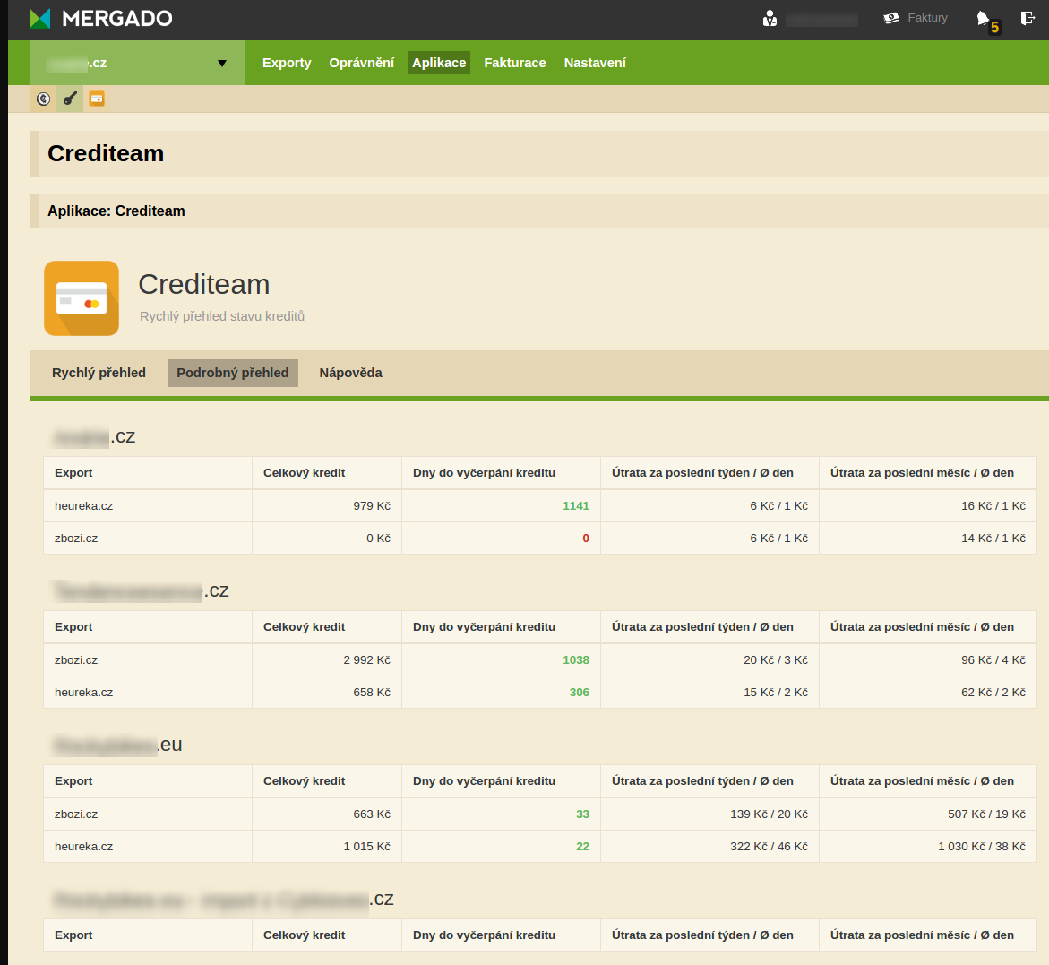The height and width of the screenshot is (965, 1049).
Task: Click the small orange Crediteam app icon
Action: (97, 99)
